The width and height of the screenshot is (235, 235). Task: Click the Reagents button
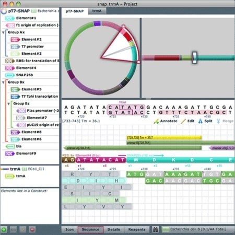(137, 230)
